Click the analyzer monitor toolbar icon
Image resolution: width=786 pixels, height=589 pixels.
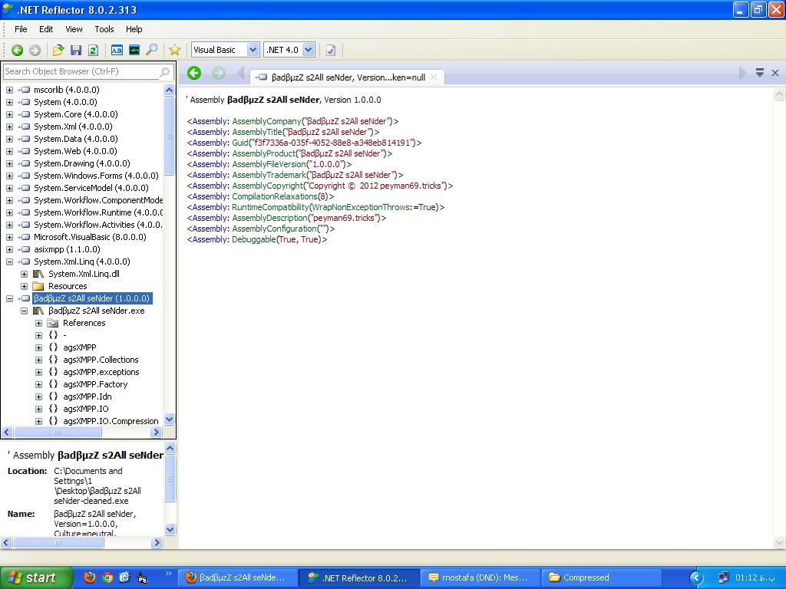tap(134, 50)
